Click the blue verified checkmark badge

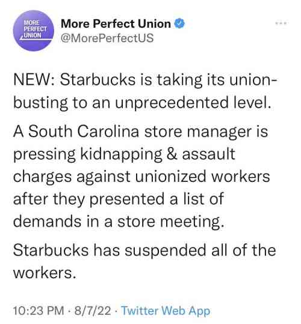click(x=179, y=23)
